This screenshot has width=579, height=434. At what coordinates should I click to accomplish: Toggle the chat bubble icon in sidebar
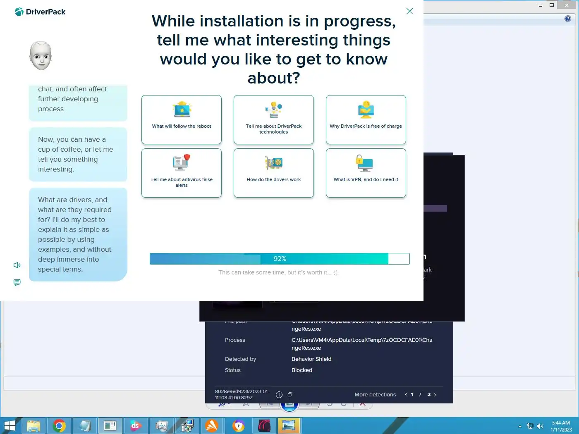click(x=17, y=282)
